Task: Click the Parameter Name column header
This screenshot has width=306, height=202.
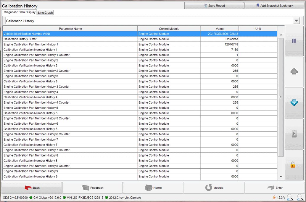Action: pyautogui.click(x=70, y=29)
